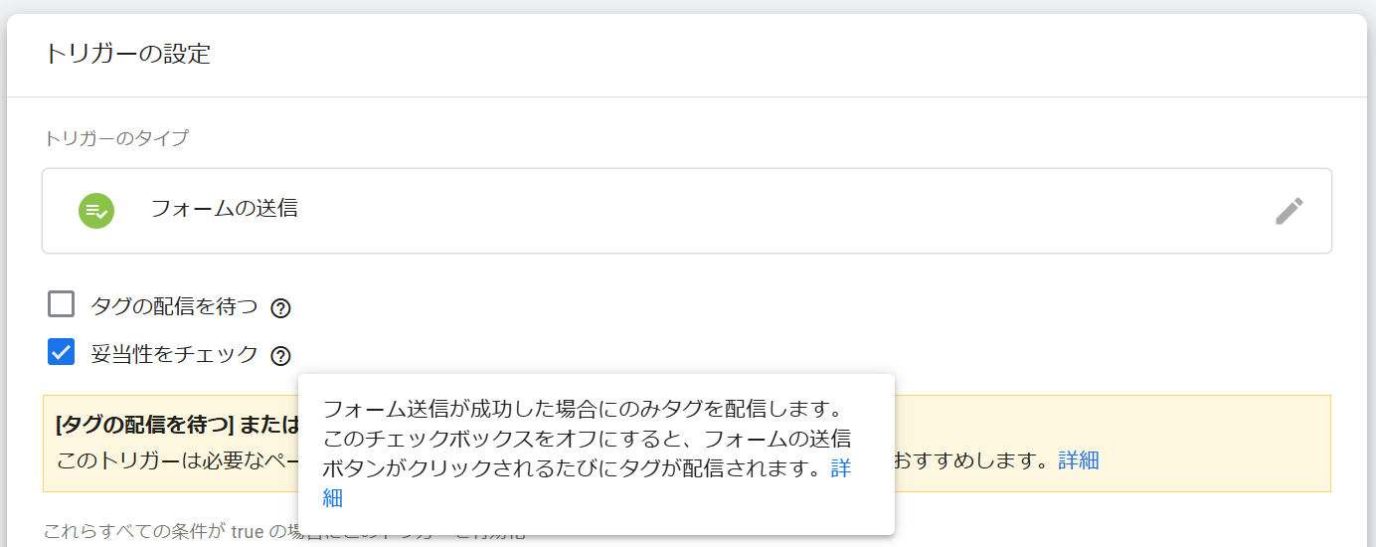Select the フォームの送信 trigger type name
The width and height of the screenshot is (1376, 547).
click(x=224, y=209)
